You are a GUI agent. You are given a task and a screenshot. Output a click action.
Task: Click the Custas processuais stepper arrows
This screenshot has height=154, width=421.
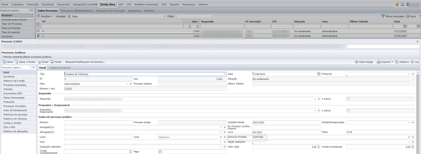coord(413,147)
